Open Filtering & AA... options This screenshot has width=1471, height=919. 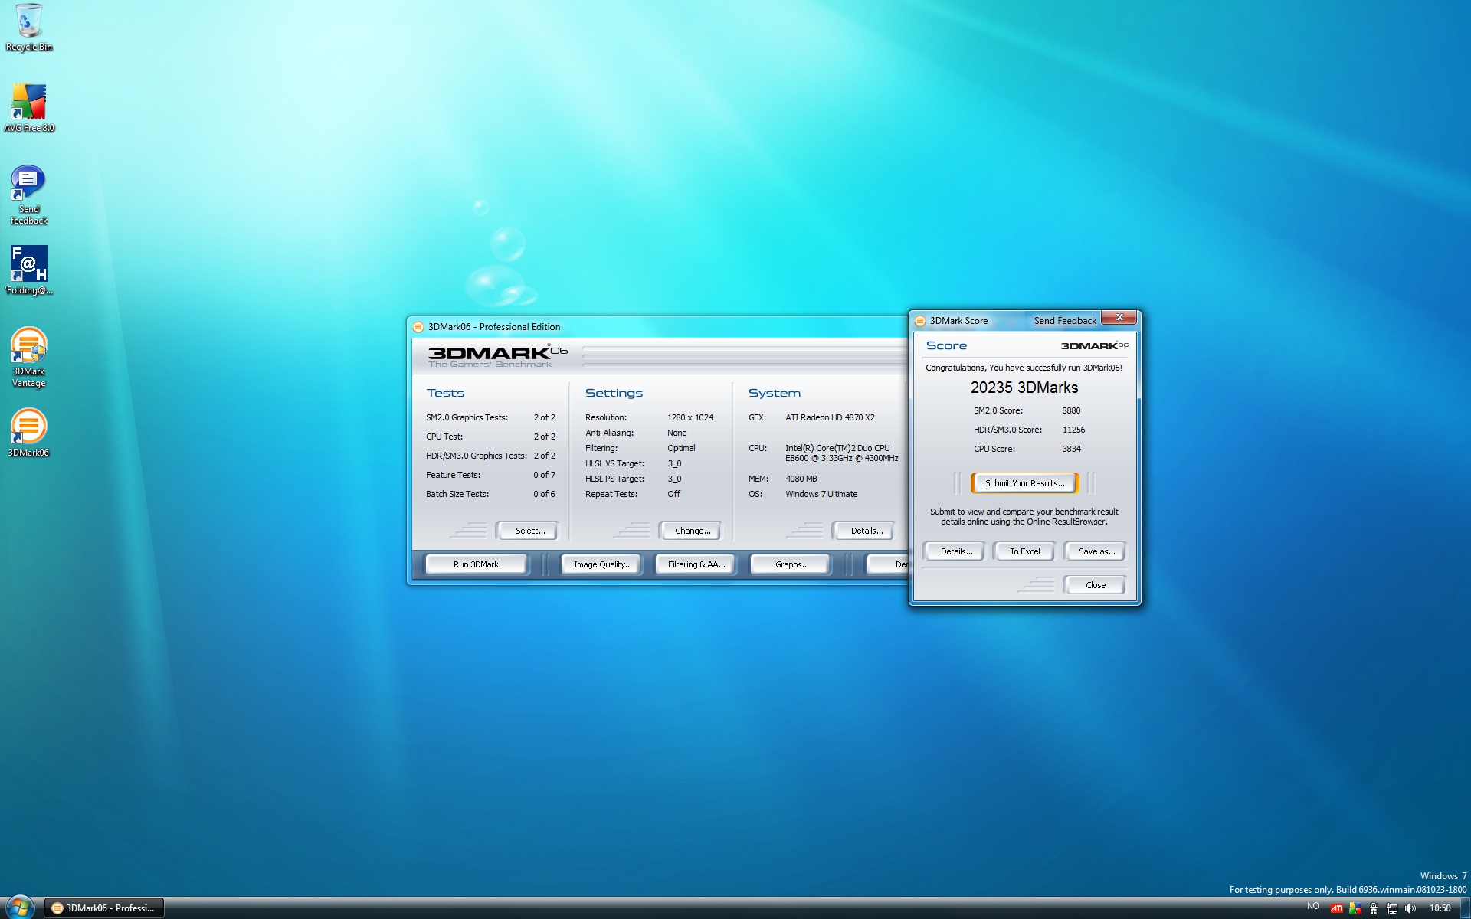click(x=696, y=564)
